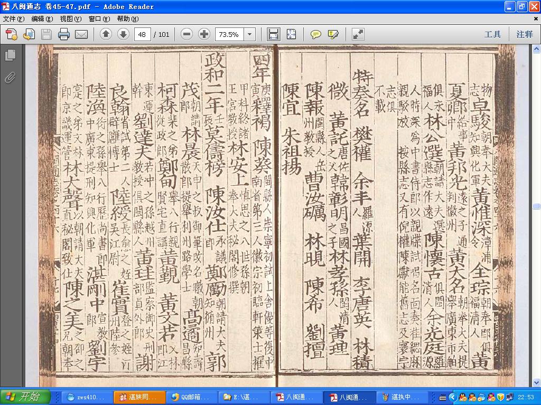
Task: Click the print icon
Action: [64, 34]
